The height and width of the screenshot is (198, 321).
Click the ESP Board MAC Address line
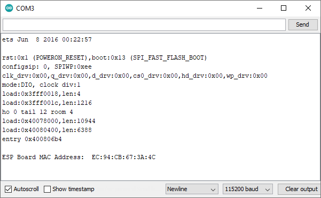pyautogui.click(x=79, y=157)
